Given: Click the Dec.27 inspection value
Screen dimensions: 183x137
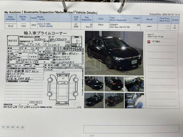Looking at the screenshot, I should point(89,27).
